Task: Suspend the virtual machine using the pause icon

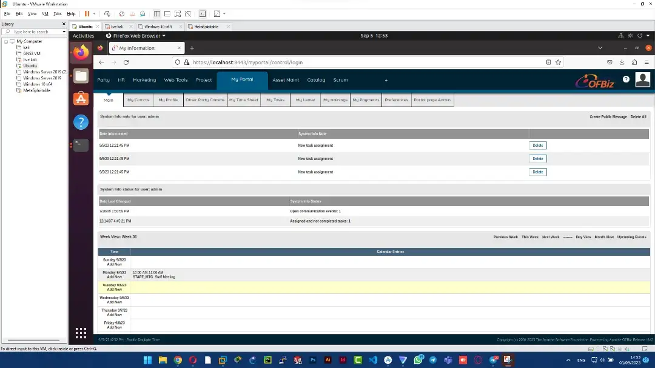Action: pyautogui.click(x=87, y=13)
